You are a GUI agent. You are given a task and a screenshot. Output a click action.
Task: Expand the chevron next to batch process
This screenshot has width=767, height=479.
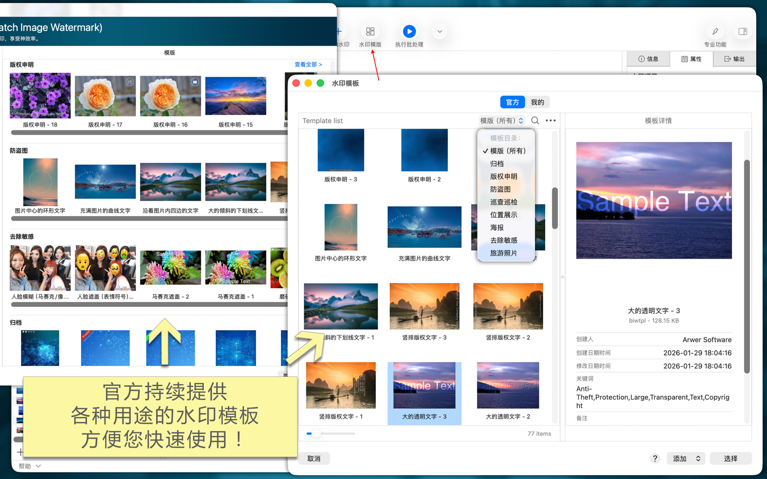(440, 32)
